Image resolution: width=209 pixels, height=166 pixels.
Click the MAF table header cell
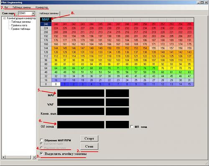(46, 20)
